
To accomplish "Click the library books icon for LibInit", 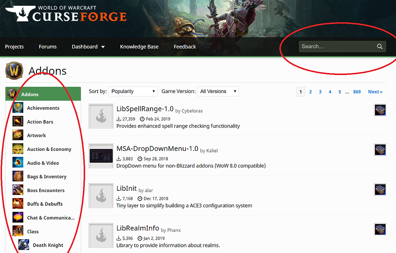I will click(x=380, y=190).
